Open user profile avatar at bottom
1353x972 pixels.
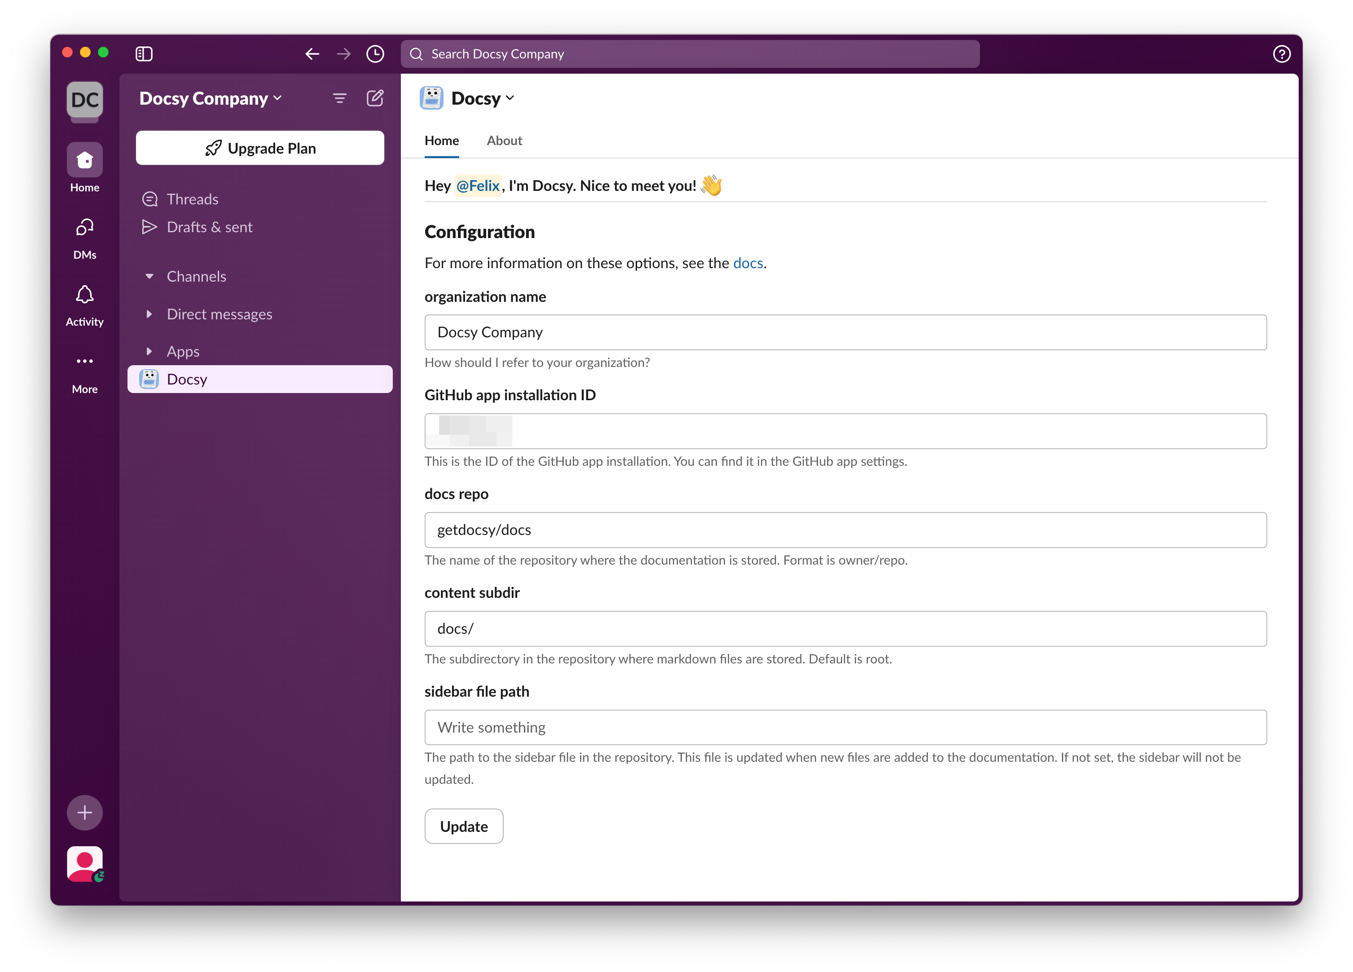click(85, 864)
